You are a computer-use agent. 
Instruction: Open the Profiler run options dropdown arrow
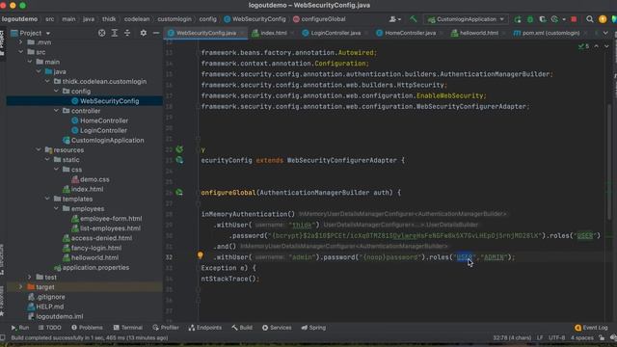point(564,19)
